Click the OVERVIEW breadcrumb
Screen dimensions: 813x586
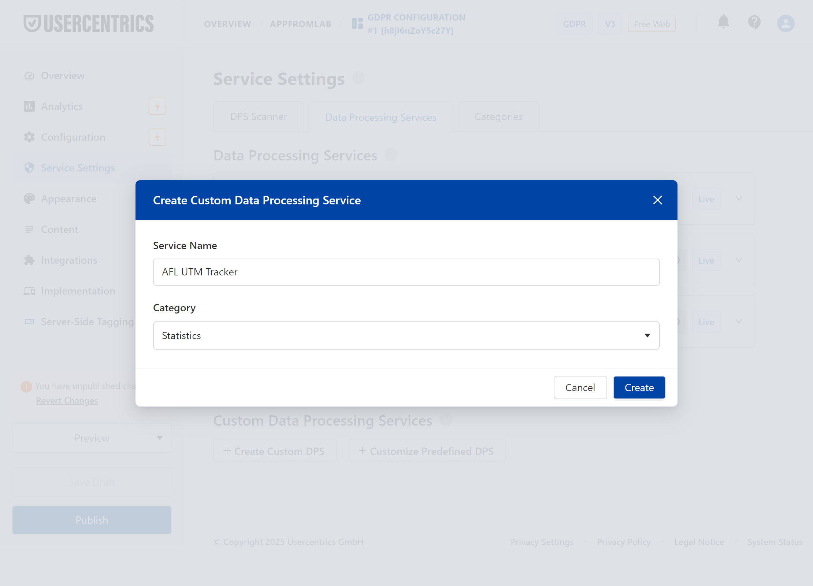(x=228, y=24)
